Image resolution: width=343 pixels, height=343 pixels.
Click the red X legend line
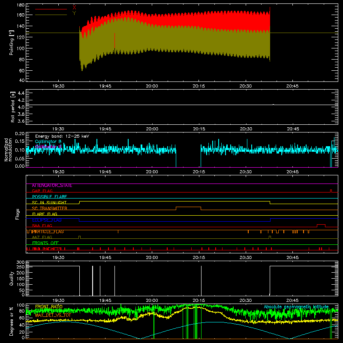[x=51, y=9]
